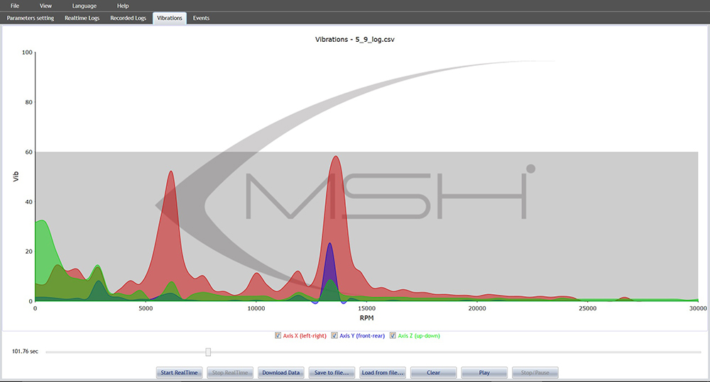
Task: Click the 5000 RPM axis tick label
Action: (x=146, y=308)
